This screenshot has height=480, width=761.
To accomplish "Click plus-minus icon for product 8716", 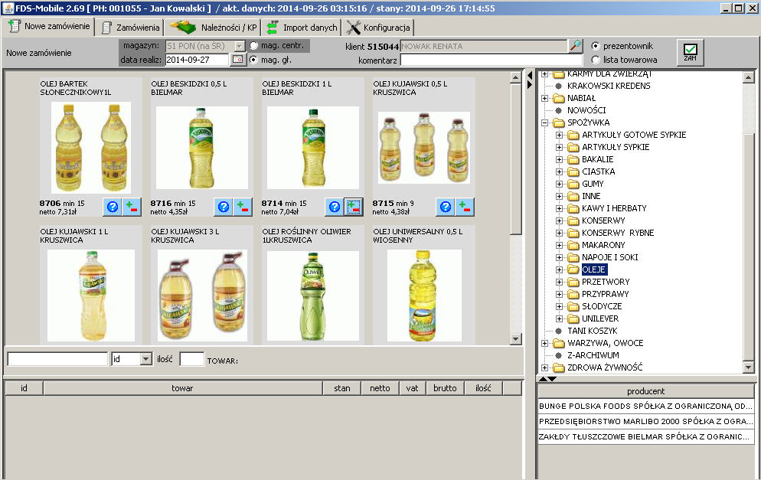I will pos(242,207).
